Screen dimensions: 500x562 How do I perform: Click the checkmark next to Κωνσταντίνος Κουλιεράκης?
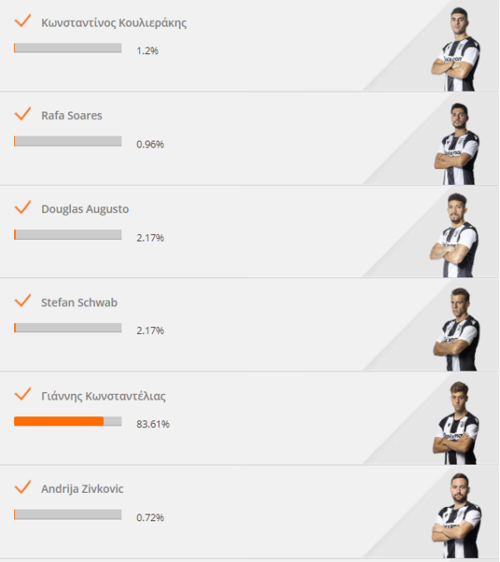pos(22,21)
